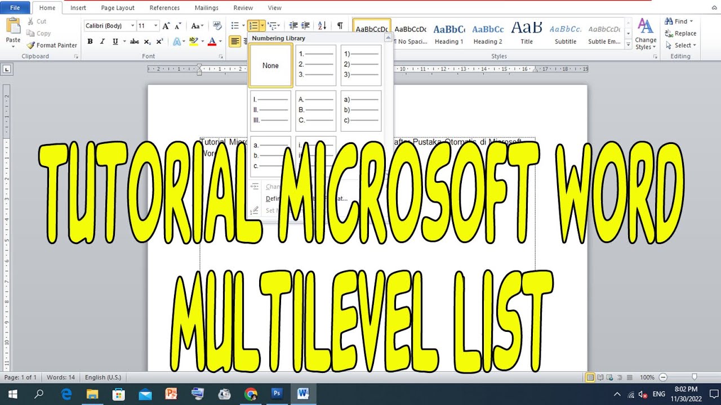Switch to Print Layout view in status bar
721x405 pixels.
(x=590, y=377)
